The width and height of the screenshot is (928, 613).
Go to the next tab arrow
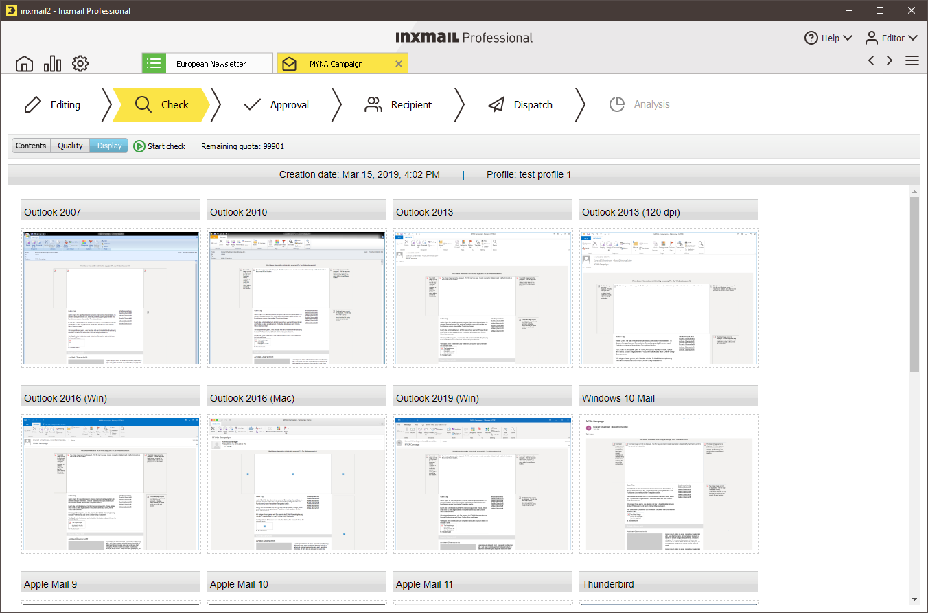(890, 60)
